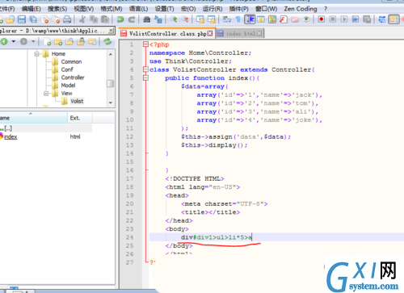Click Explorer refresh green arrows icon

pyautogui.click(x=107, y=41)
